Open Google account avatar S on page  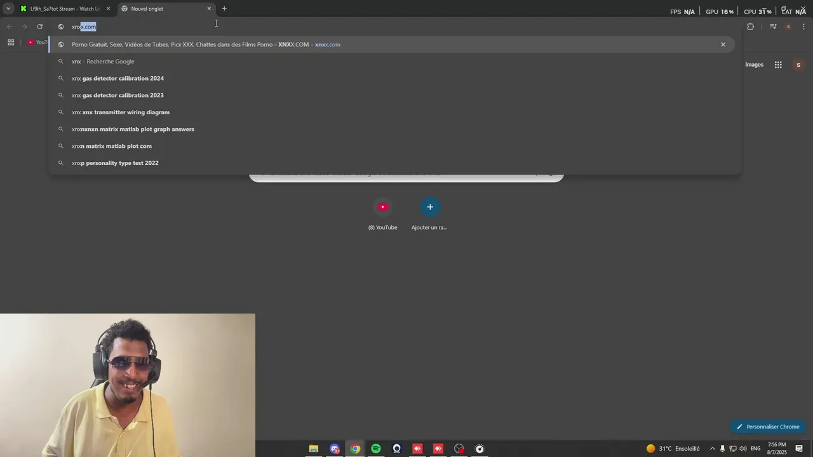point(798,65)
